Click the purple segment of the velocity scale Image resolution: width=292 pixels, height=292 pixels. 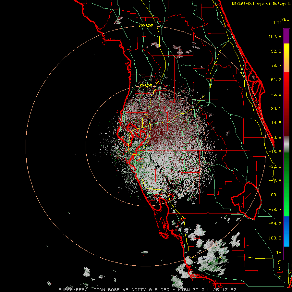click(286, 36)
